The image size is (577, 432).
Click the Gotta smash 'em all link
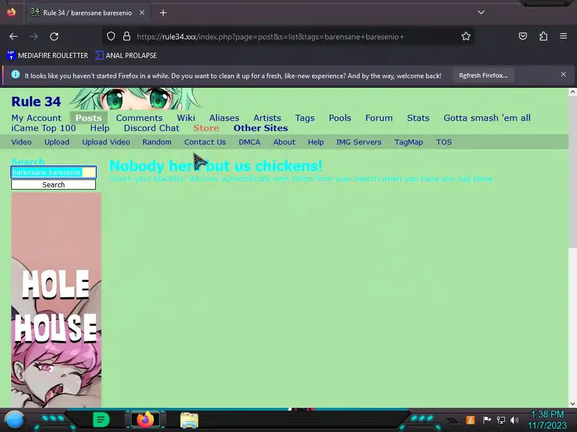(x=487, y=118)
